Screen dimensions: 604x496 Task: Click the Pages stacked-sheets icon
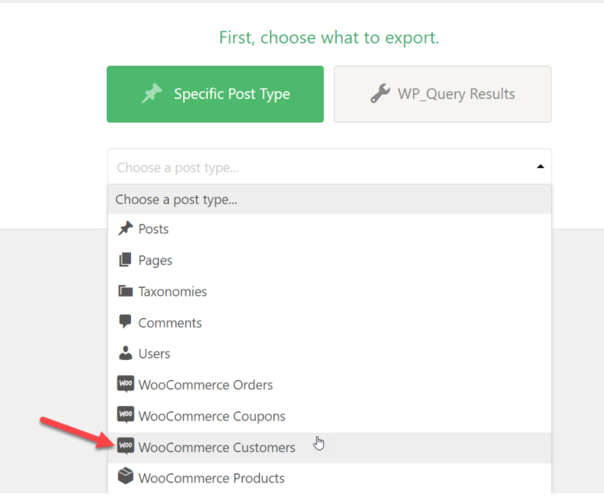coord(125,260)
